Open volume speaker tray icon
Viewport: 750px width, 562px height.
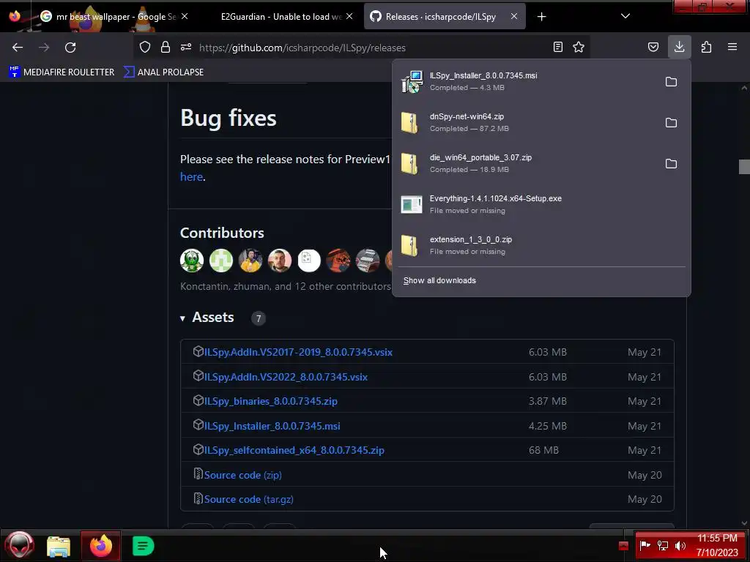[x=680, y=545]
